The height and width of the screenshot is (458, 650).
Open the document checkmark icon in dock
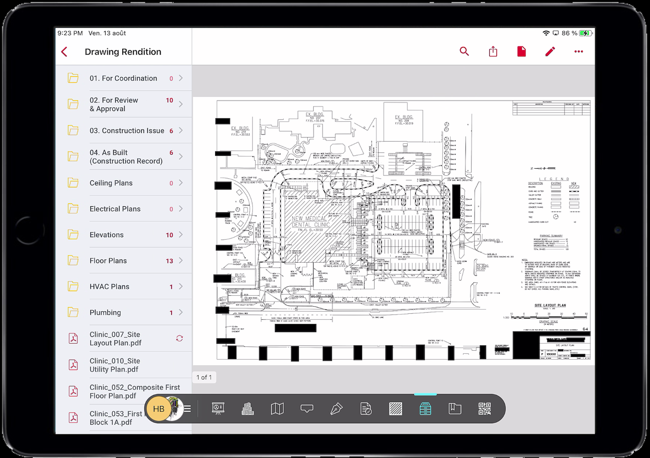coord(366,409)
